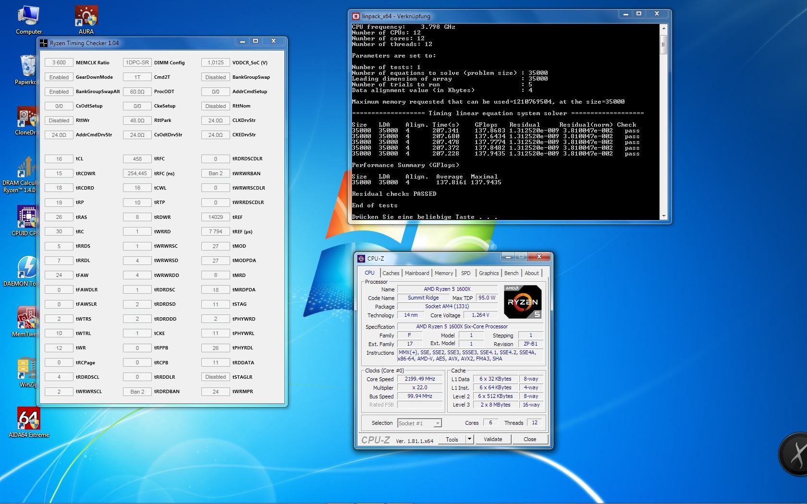This screenshot has height=504, width=807.
Task: Open the Bench tab in CPU-Z
Action: (x=511, y=273)
